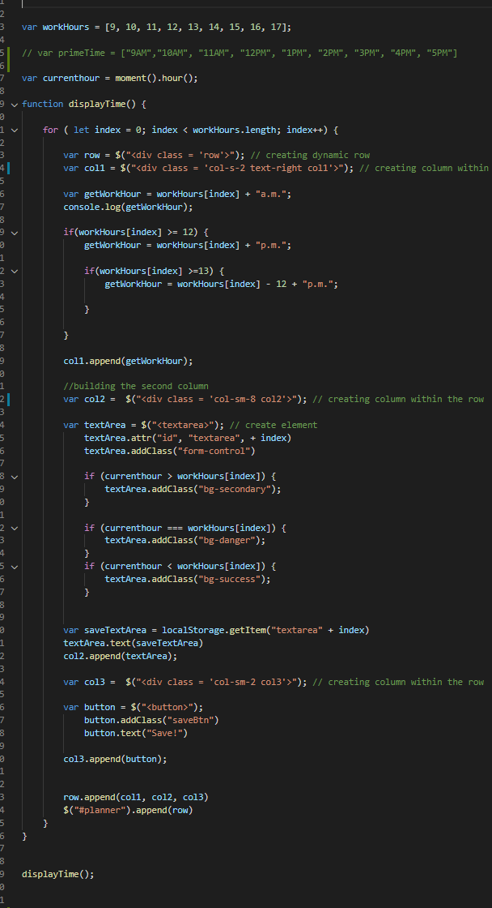Click the 'var workHours' array declaration line

pyautogui.click(x=156, y=28)
